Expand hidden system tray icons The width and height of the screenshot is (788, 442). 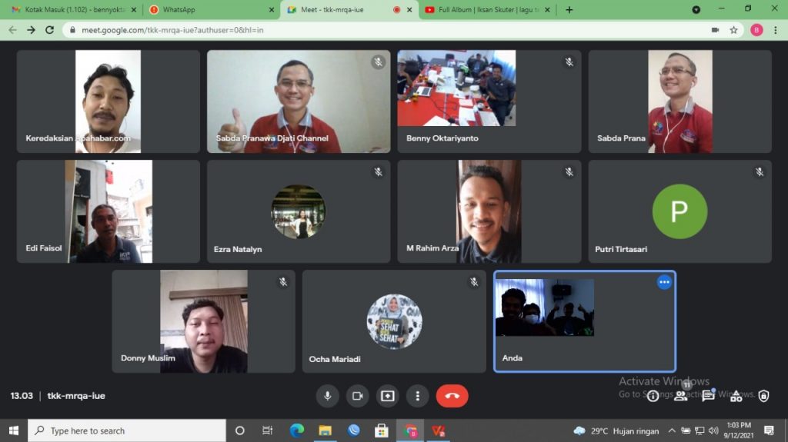[x=672, y=430]
